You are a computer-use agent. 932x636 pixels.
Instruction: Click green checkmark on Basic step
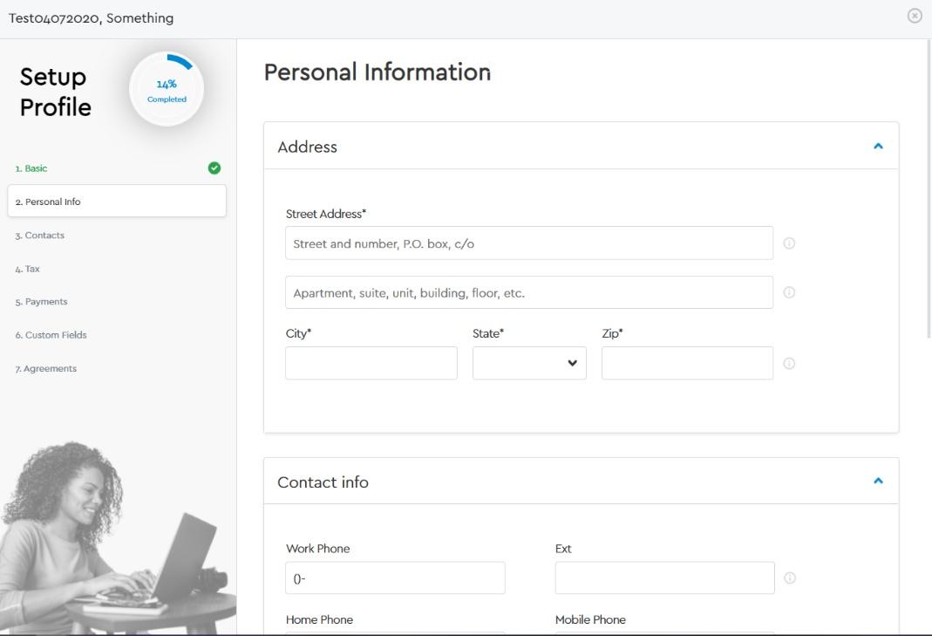coord(214,168)
